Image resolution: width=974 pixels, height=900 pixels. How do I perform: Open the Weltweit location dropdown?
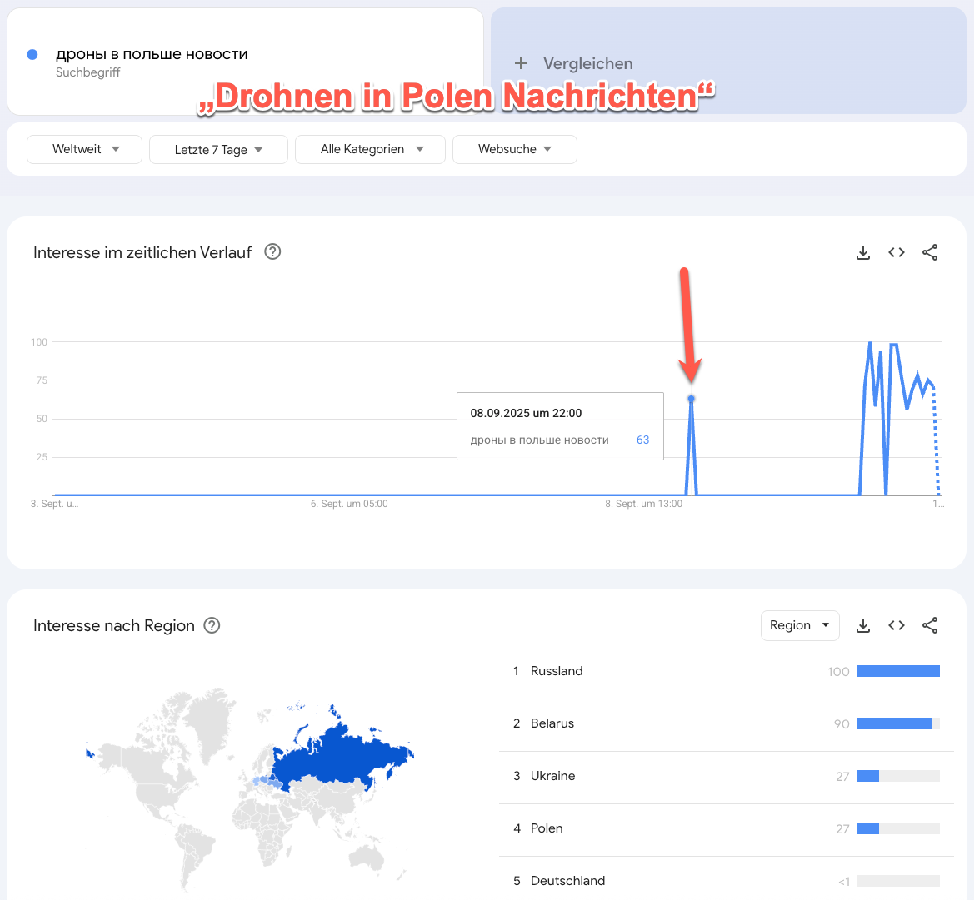coord(85,149)
